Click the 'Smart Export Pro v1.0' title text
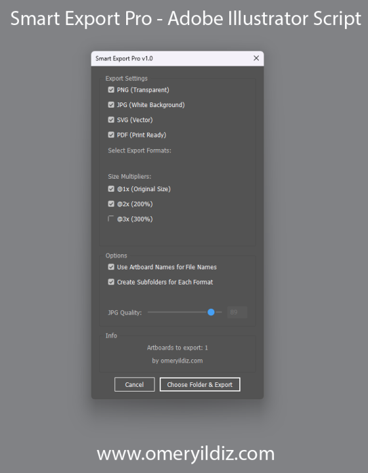This screenshot has width=368, height=473. click(x=124, y=58)
